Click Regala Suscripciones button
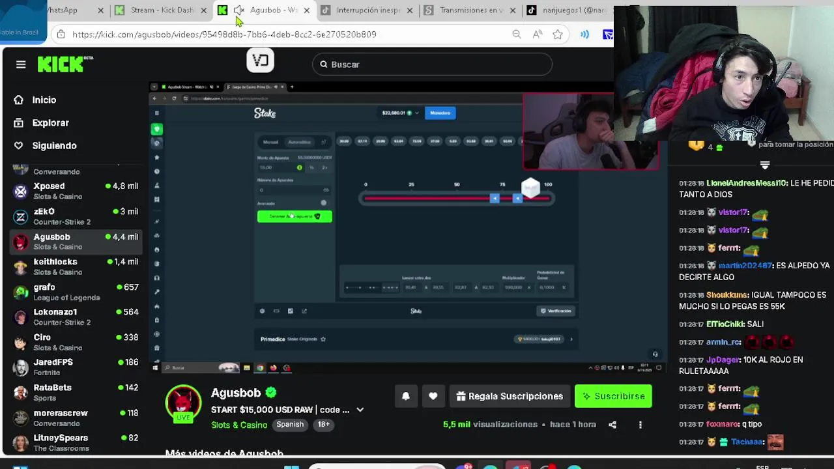The image size is (834, 469). (x=510, y=396)
